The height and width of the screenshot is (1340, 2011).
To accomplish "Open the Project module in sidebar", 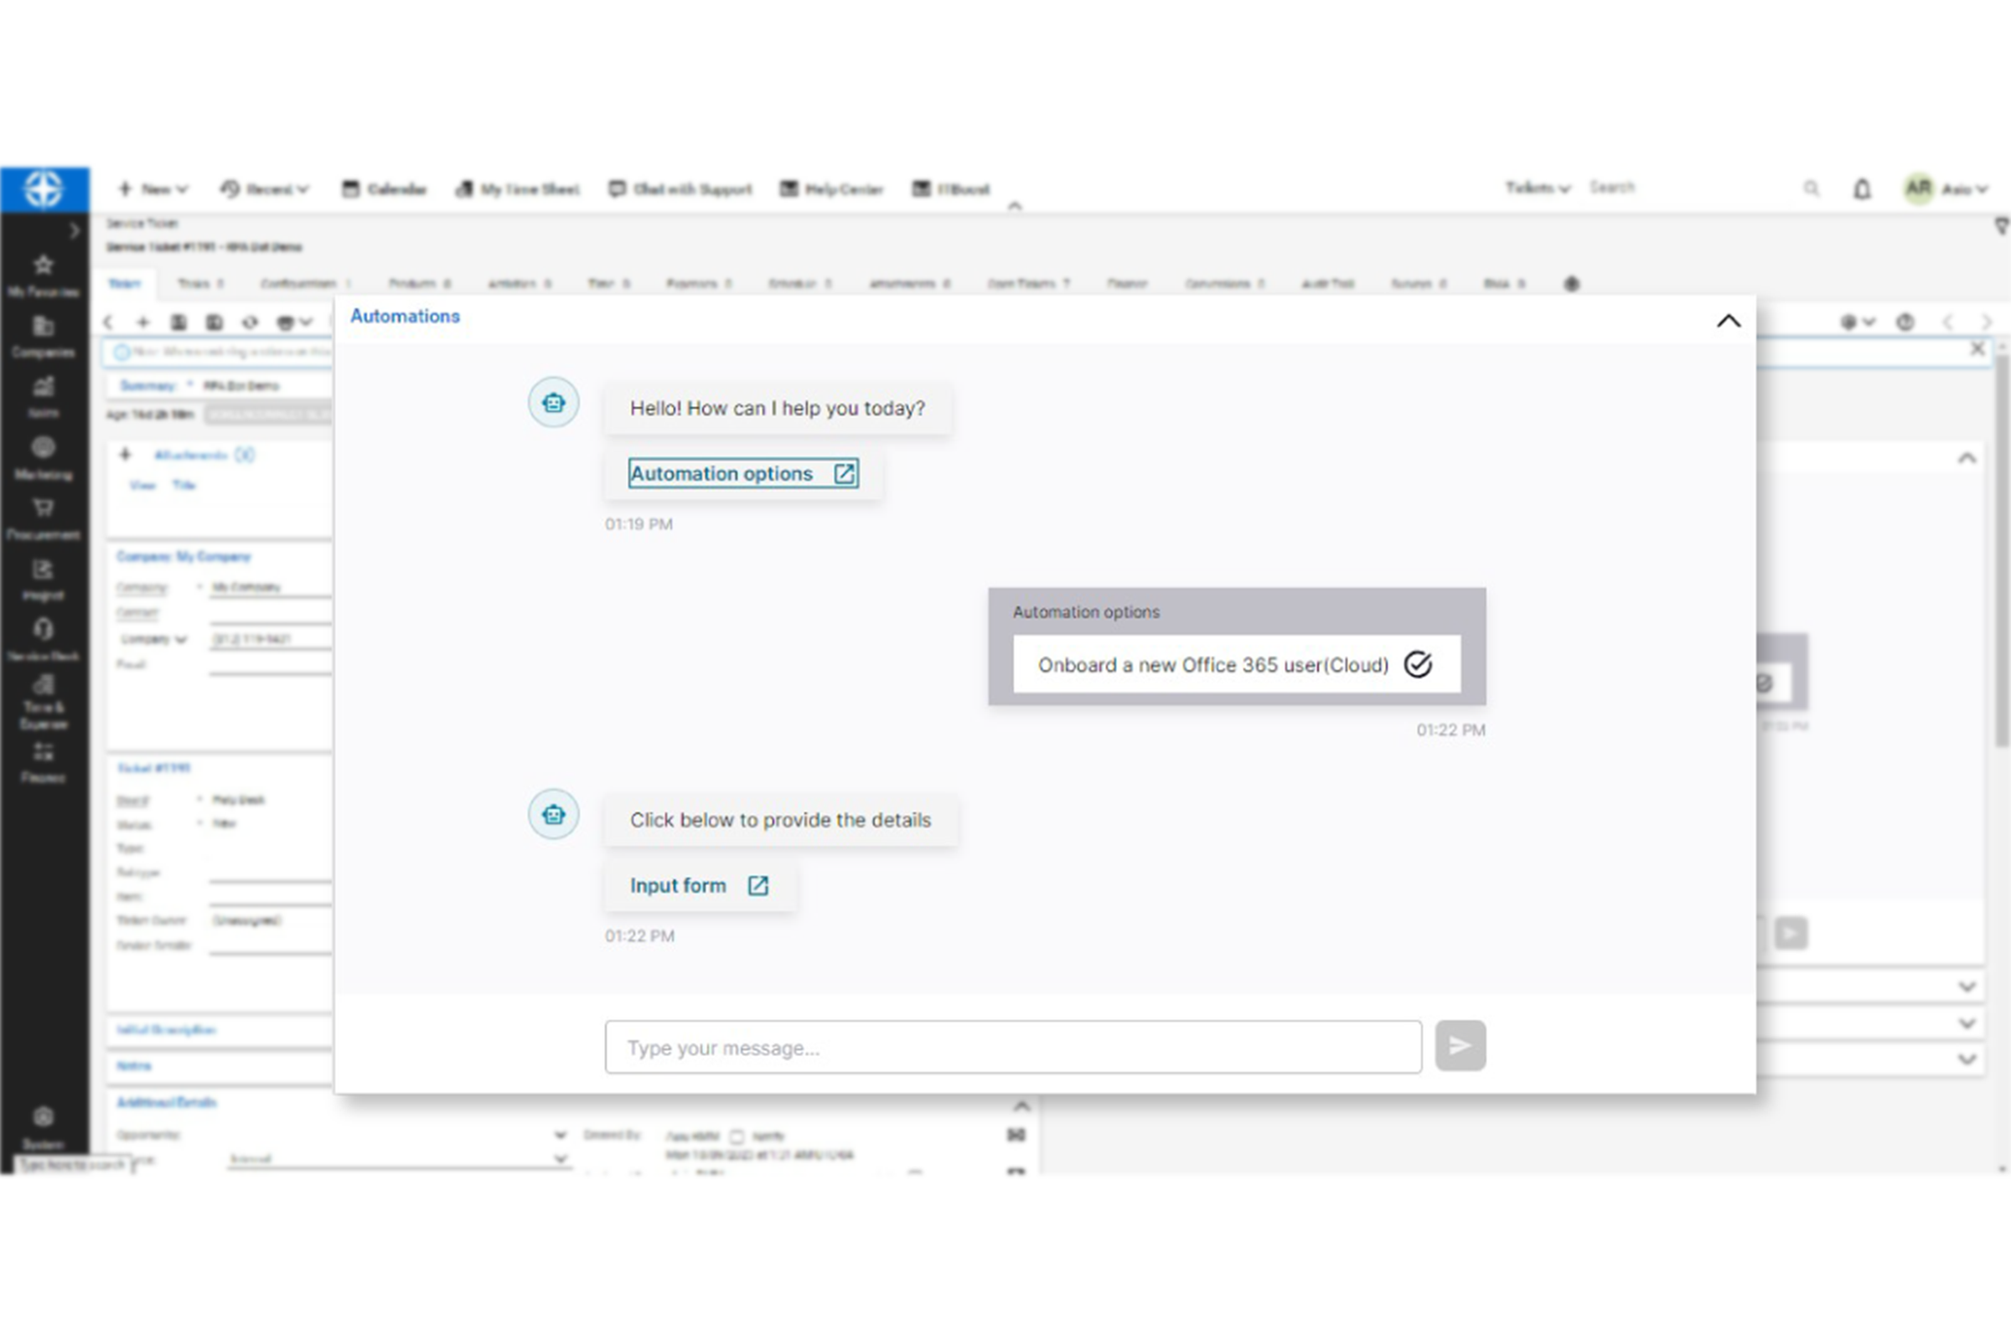I will pos(43,579).
